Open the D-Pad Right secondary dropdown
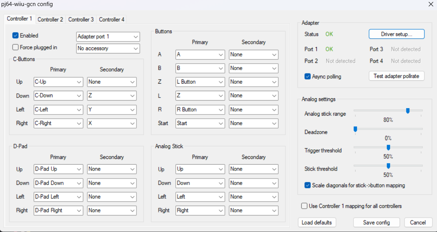437x232 pixels. tap(112, 211)
